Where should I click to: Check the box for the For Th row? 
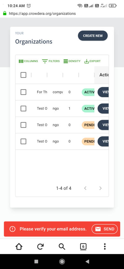pos(23,92)
